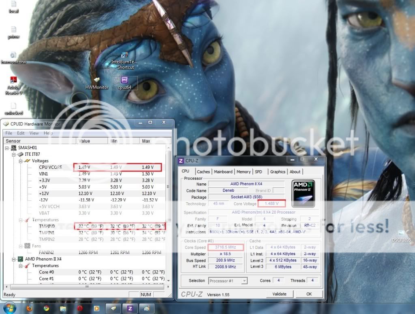Viewport: 415px width, 314px height.
Task: Open the File menu in Hardware Monitor
Action: 8,133
